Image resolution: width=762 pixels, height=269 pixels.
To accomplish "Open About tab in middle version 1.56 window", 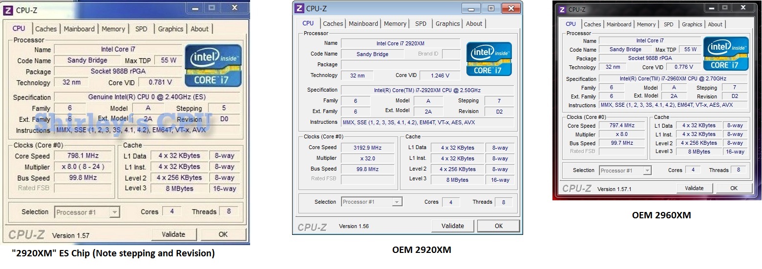I will (x=474, y=23).
